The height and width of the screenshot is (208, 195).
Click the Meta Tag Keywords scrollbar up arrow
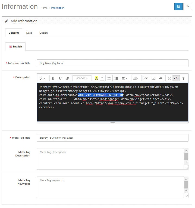[x=186, y=179]
